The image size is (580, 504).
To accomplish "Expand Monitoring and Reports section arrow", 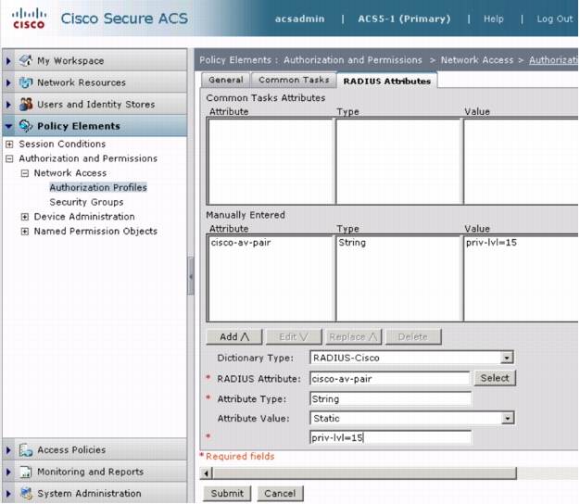I will [x=8, y=472].
